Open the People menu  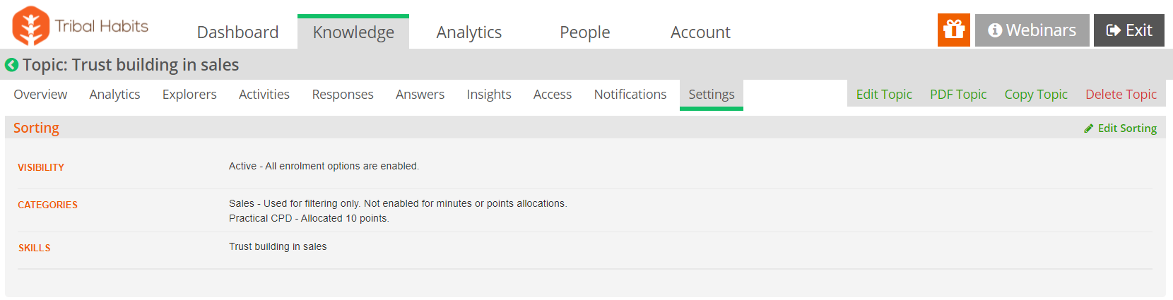(x=585, y=32)
